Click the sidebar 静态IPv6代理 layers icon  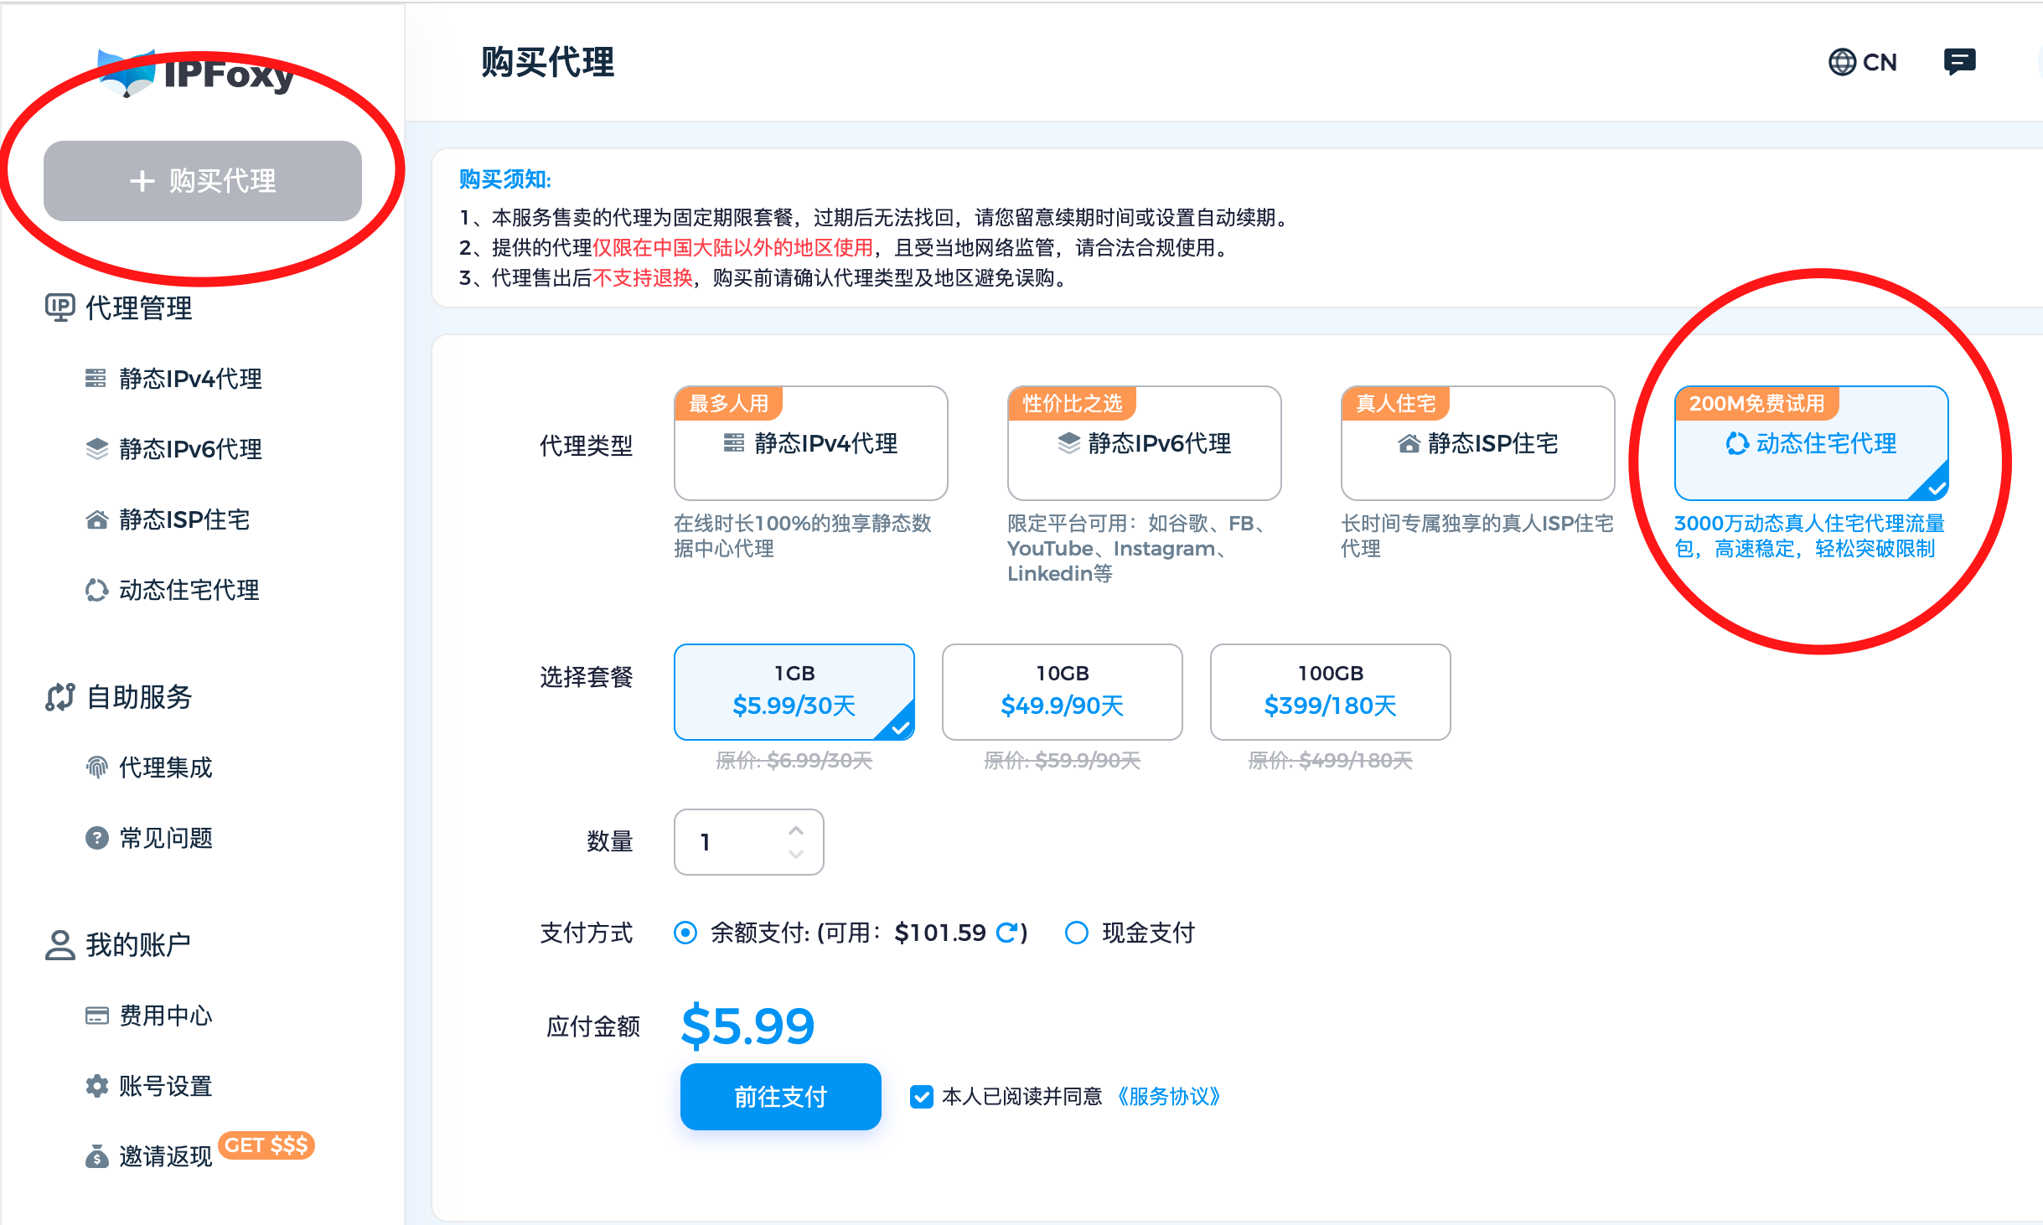click(97, 449)
